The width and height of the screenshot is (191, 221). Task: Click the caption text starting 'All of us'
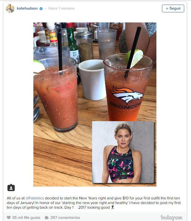coord(94,203)
